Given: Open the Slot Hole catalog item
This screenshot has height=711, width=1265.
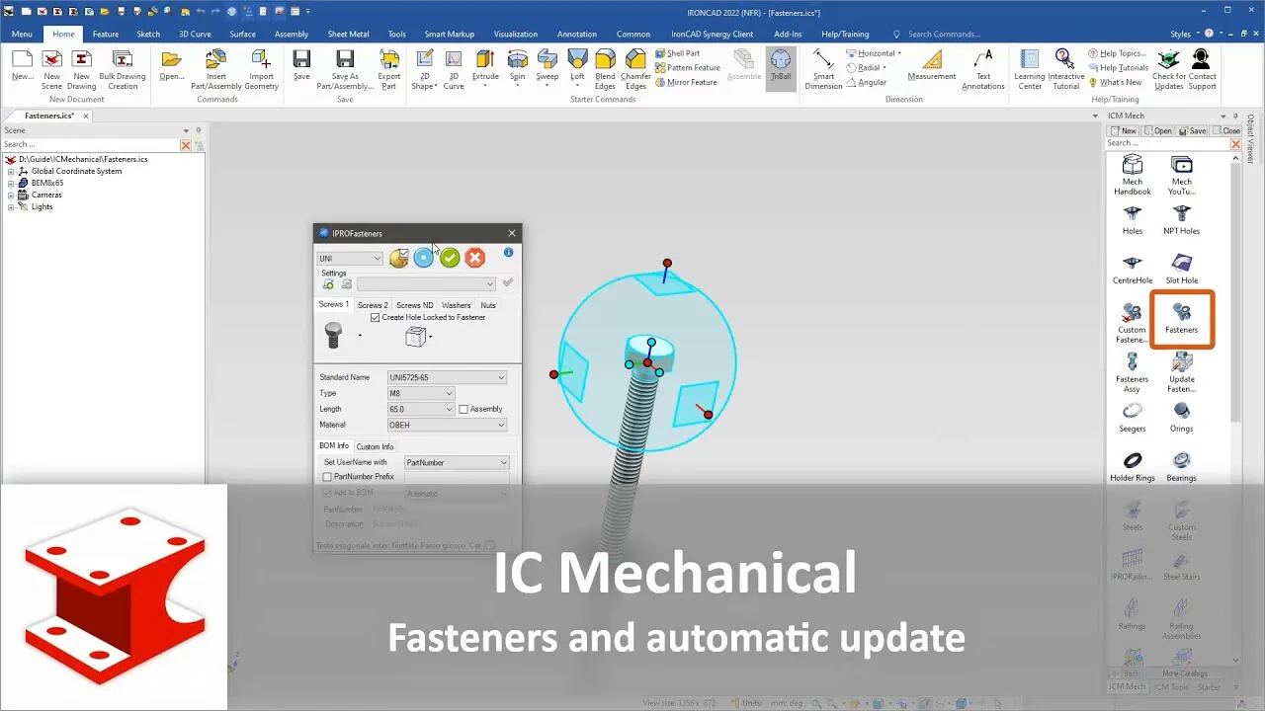Looking at the screenshot, I should (1182, 269).
